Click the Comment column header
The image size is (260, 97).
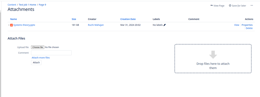point(194,19)
